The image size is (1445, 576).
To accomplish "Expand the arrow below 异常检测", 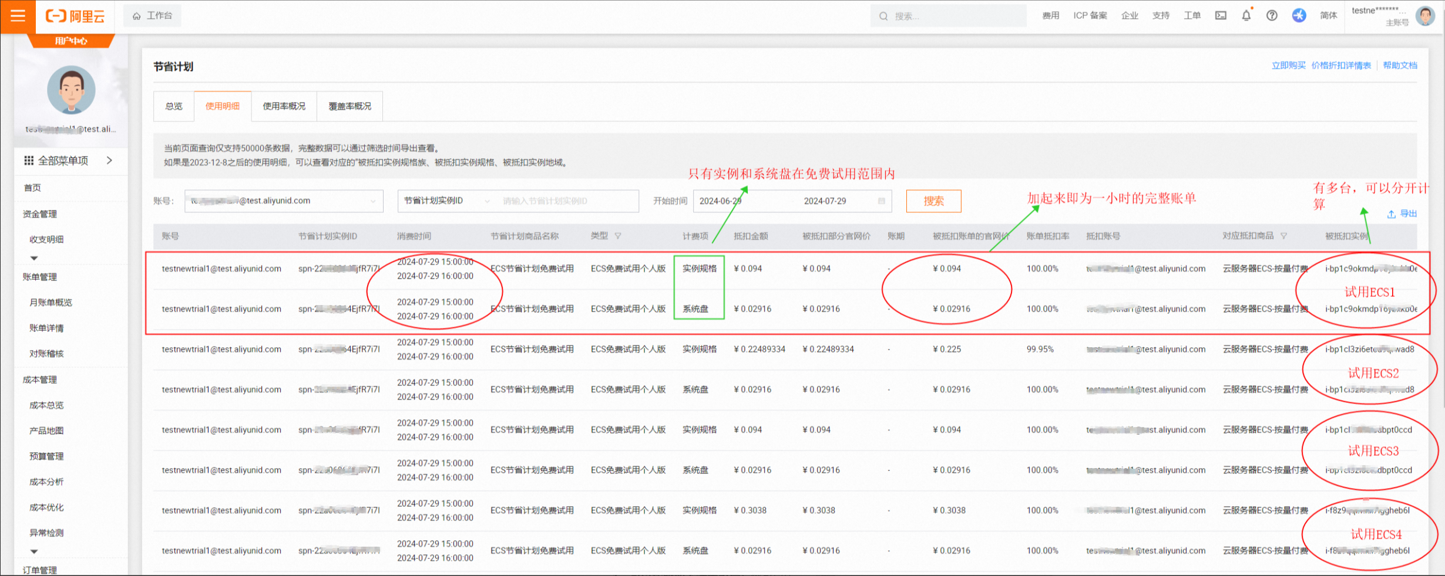I will [34, 551].
